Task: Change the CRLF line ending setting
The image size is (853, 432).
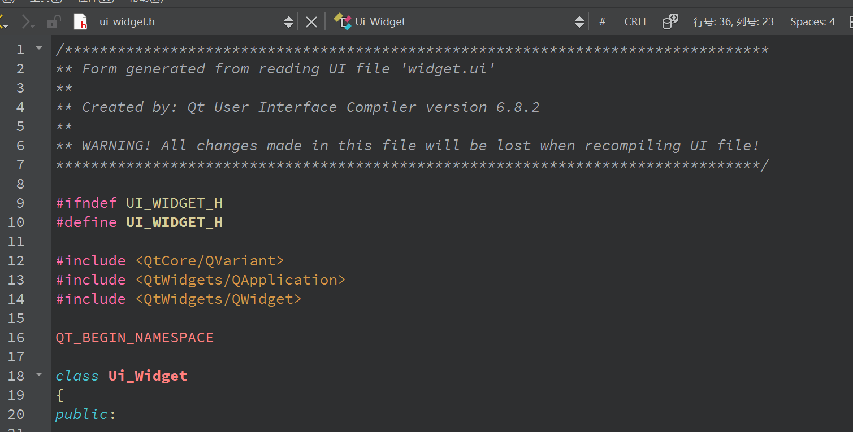Action: click(x=636, y=22)
